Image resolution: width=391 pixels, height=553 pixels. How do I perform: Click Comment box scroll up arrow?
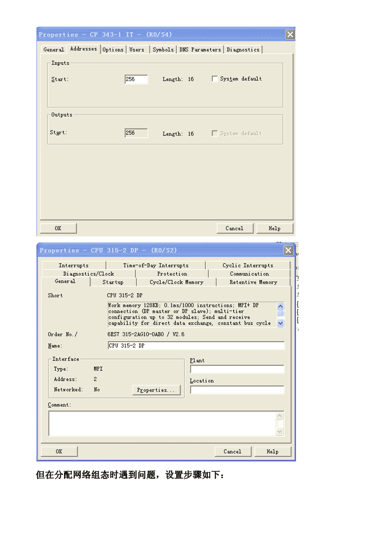pos(280,416)
